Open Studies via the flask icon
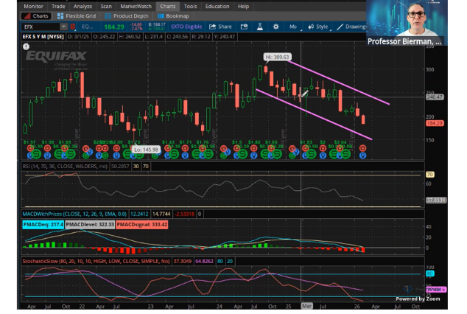 tap(260, 27)
